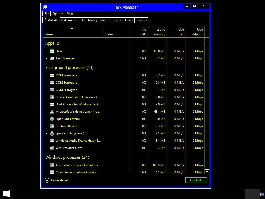Sort by the Name column header
Image resolution: width=265 pixels, height=199 pixels.
point(73,32)
